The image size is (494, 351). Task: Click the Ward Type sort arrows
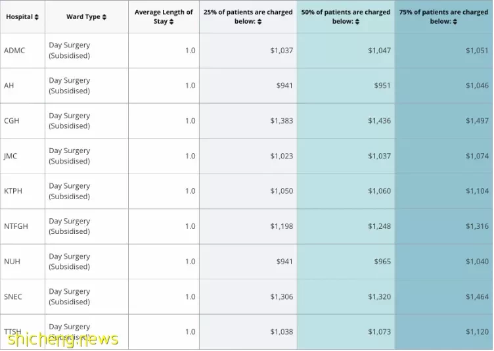coord(104,17)
